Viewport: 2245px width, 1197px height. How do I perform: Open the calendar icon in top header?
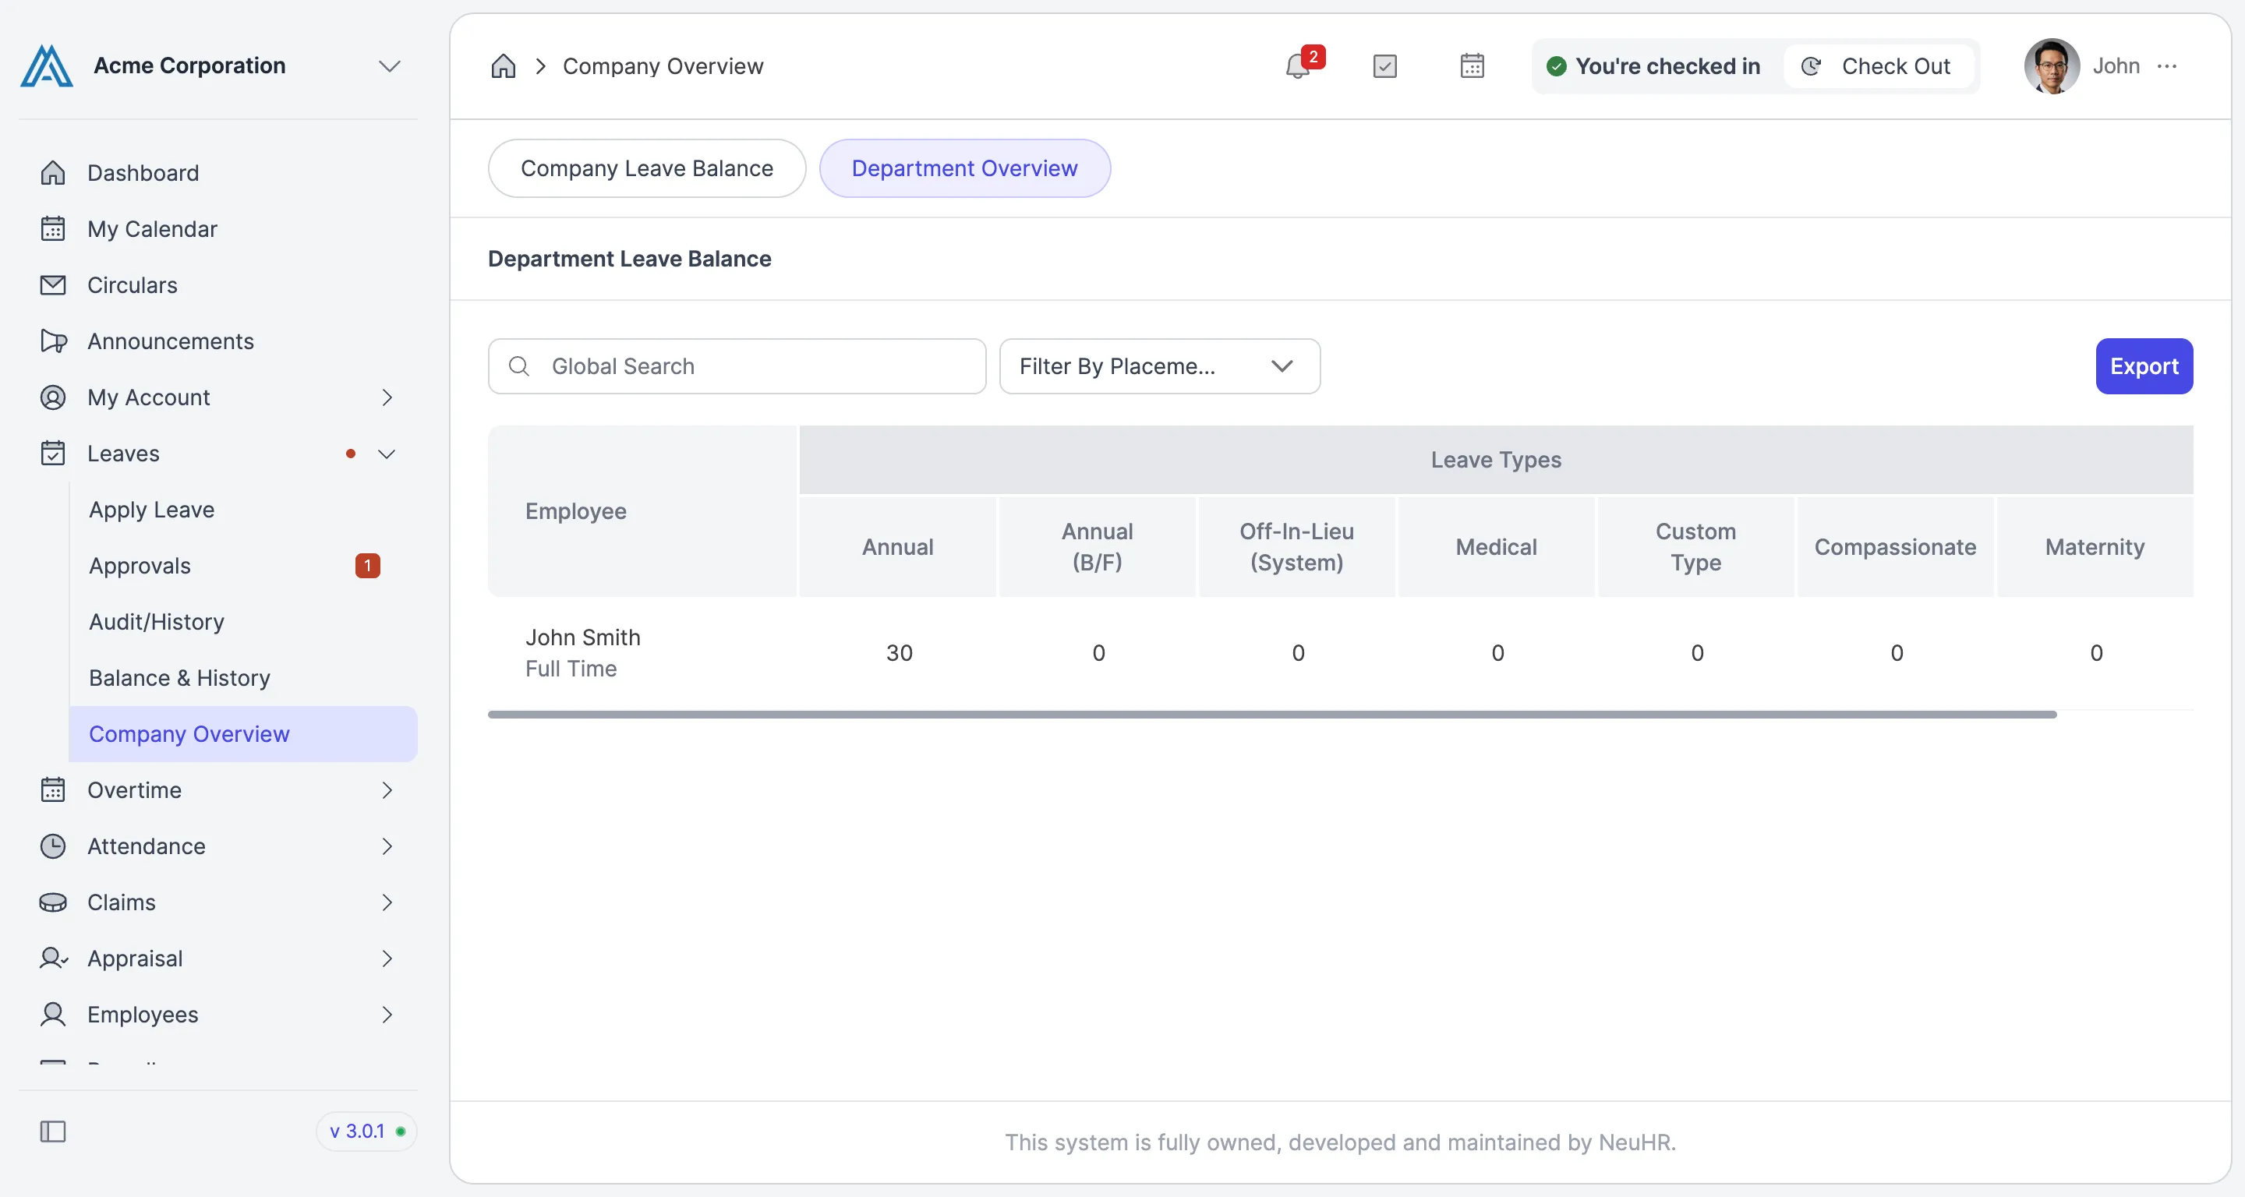tap(1472, 66)
